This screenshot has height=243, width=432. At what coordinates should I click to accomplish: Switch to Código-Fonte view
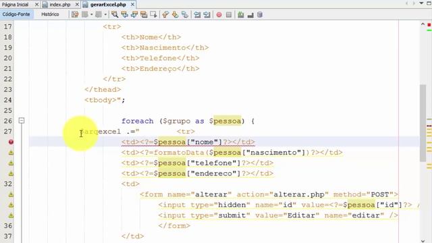16,14
